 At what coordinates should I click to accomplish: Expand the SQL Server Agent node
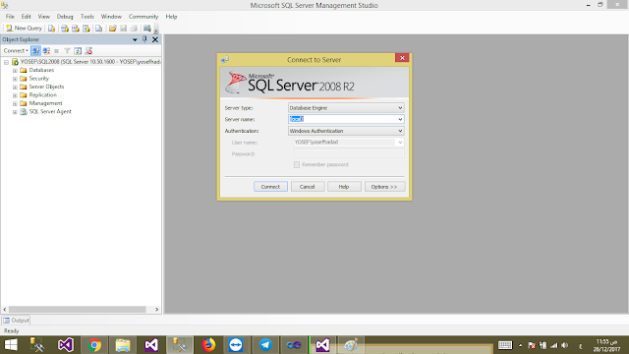pos(15,112)
